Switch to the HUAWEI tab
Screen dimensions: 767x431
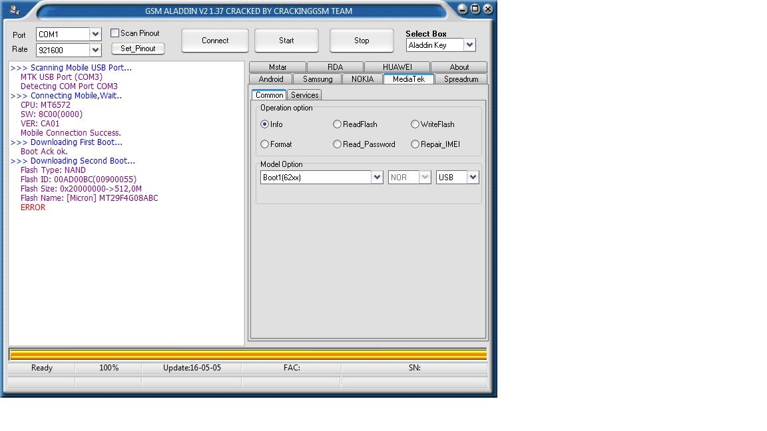click(397, 67)
